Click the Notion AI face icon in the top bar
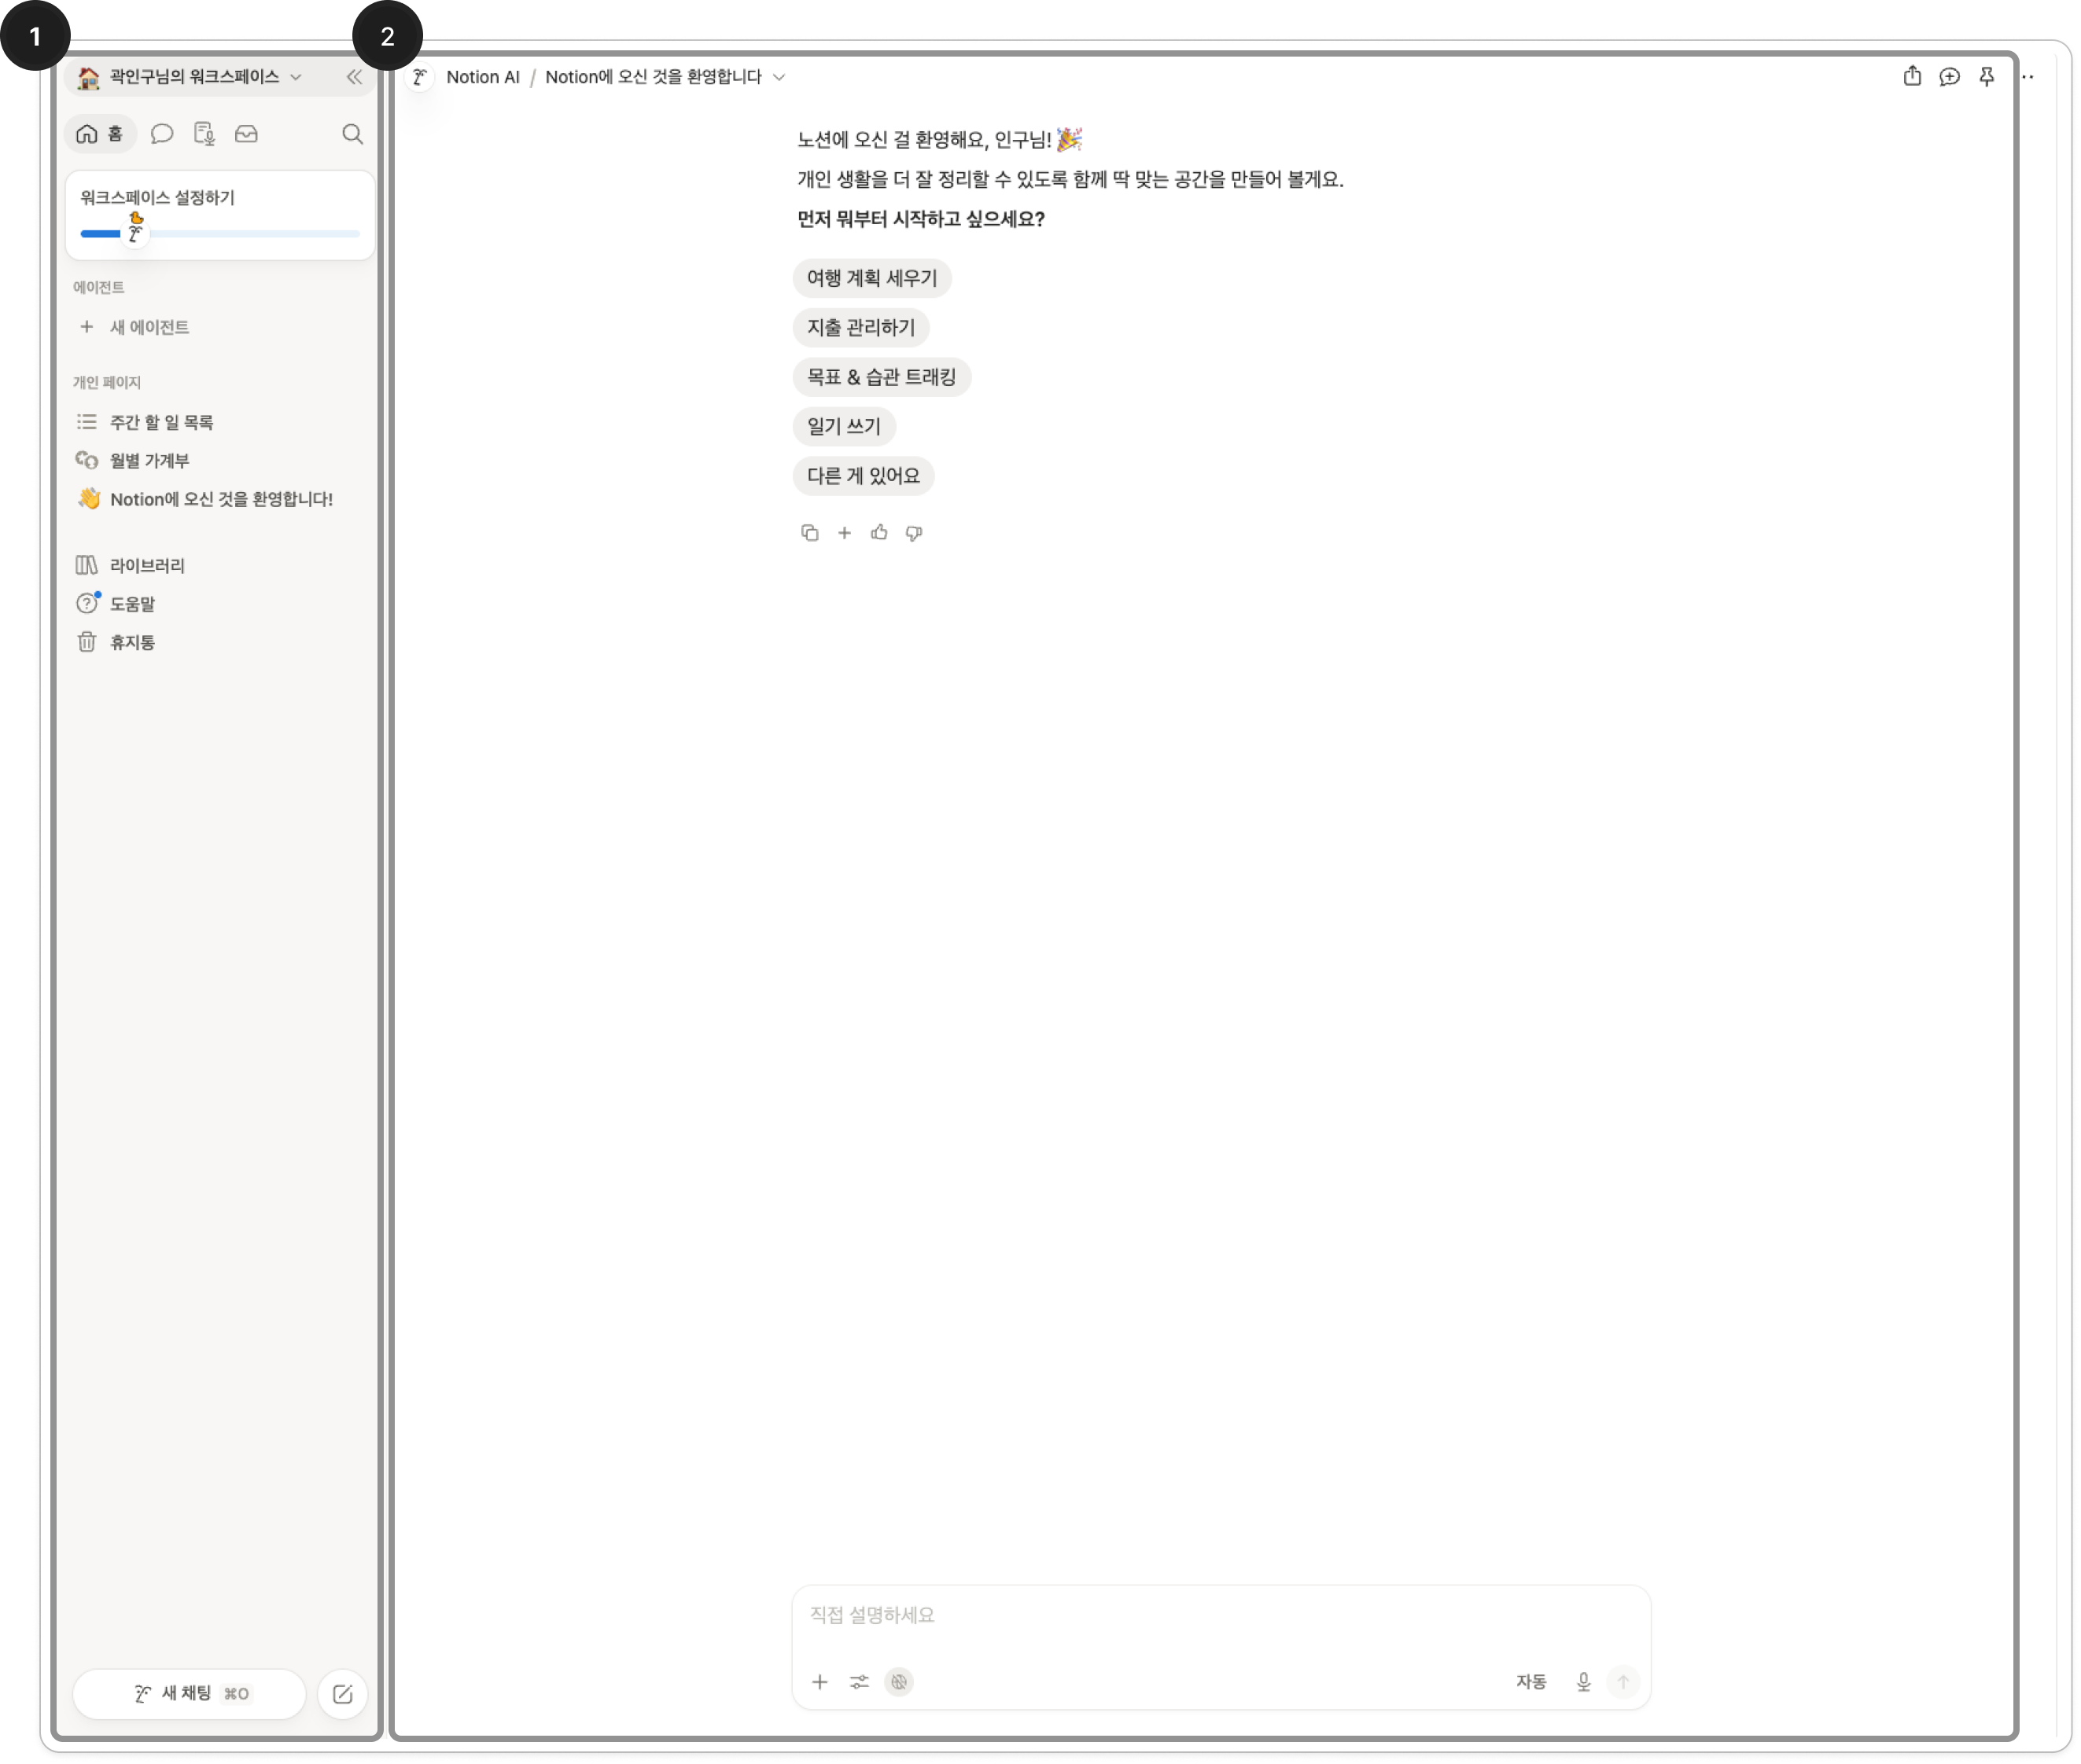The image size is (2081, 1764). pyautogui.click(x=420, y=77)
